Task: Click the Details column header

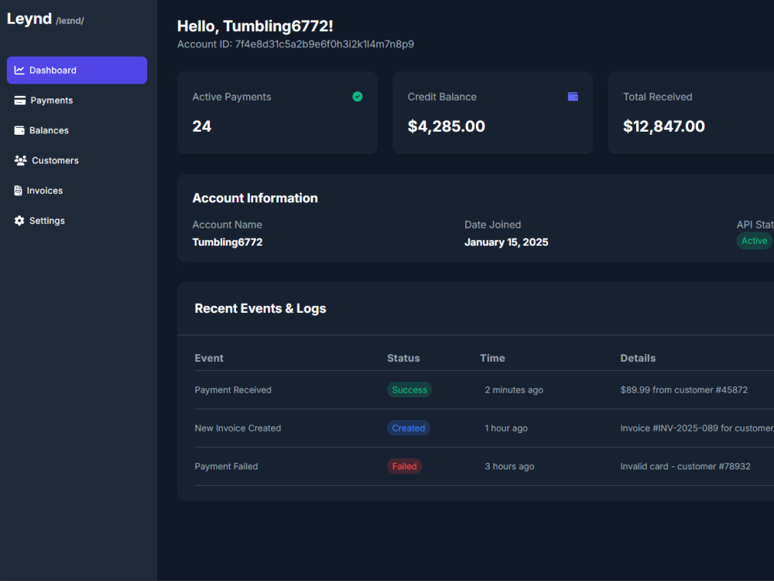Action: 638,358
